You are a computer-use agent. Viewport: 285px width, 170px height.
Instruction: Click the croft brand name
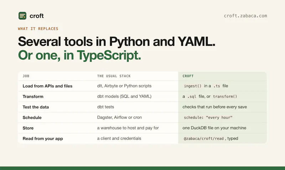point(37,16)
